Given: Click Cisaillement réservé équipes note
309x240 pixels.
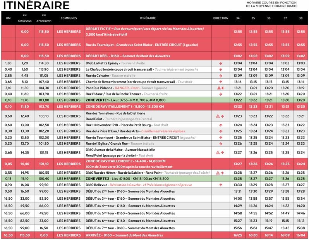Looking at the screenshot, I should point(163,131).
